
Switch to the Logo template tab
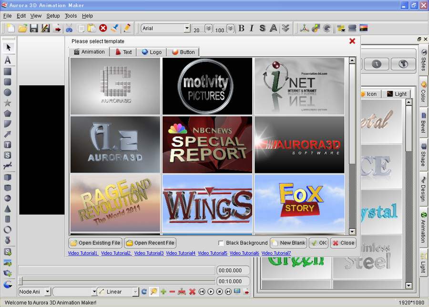pos(151,52)
